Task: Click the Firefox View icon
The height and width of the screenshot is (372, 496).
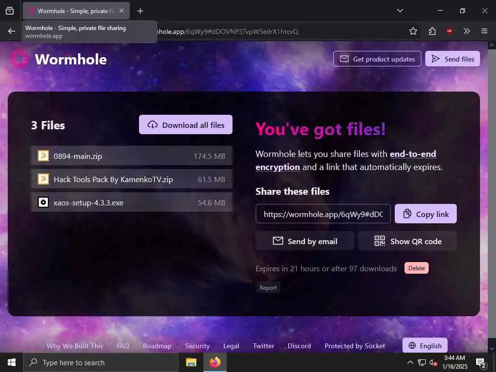Action: pos(10,11)
